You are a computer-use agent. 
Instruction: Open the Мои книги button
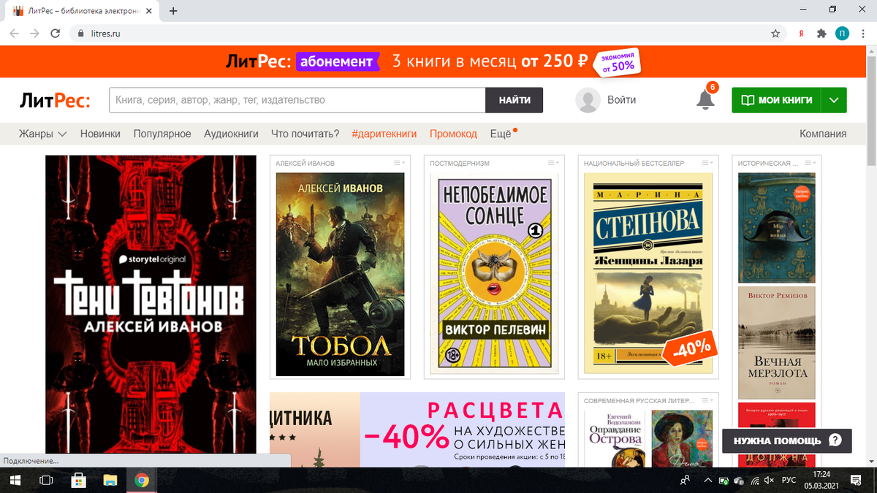pos(776,100)
